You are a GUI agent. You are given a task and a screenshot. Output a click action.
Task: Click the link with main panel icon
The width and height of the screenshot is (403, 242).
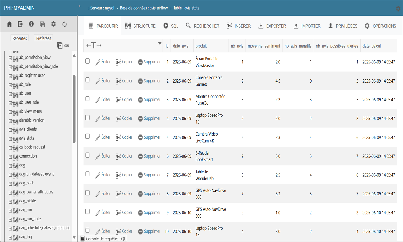(67, 46)
